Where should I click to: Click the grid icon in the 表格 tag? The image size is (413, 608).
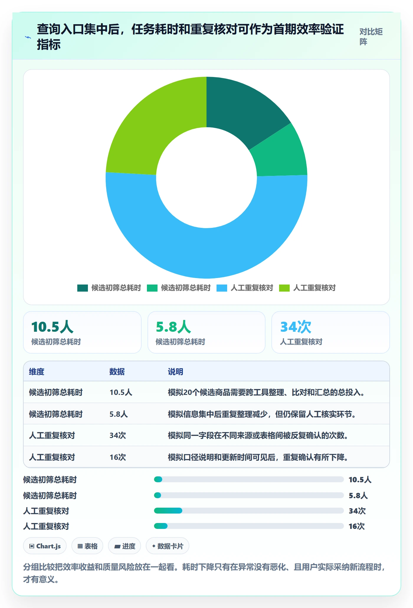tap(80, 546)
